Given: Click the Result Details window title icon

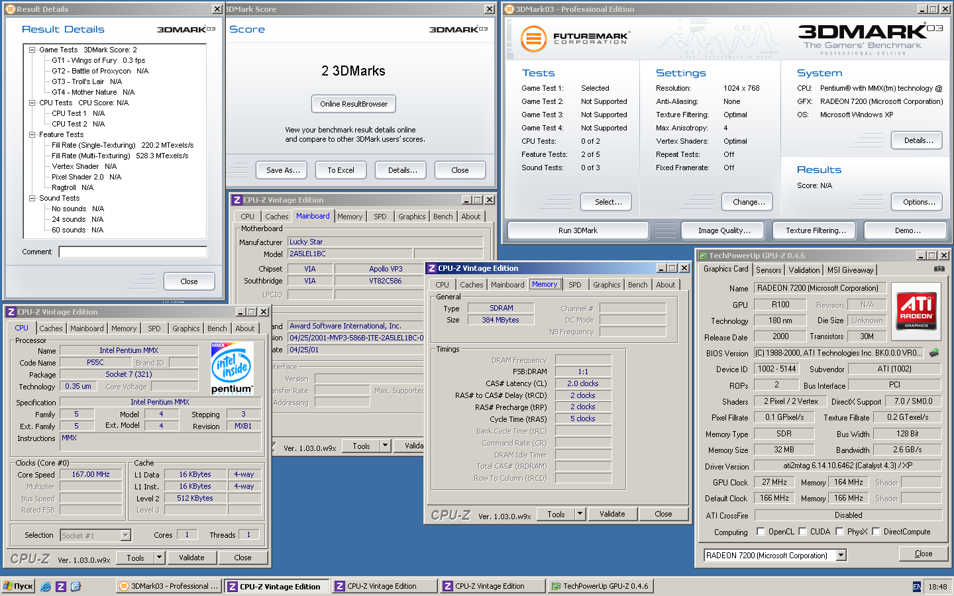Looking at the screenshot, I should [10, 9].
